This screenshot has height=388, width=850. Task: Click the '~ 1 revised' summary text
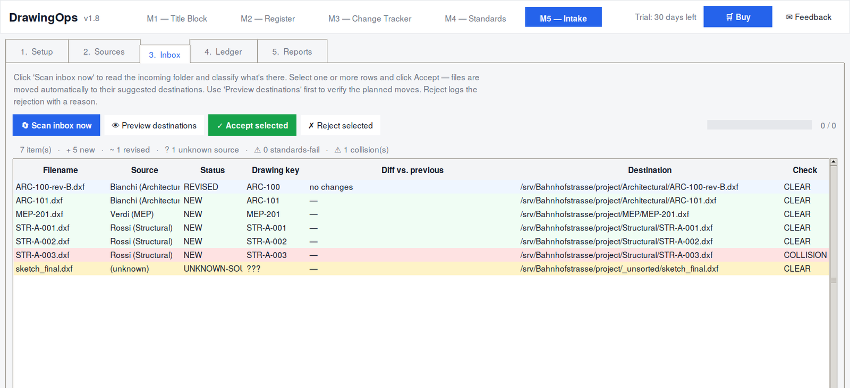[x=130, y=150]
